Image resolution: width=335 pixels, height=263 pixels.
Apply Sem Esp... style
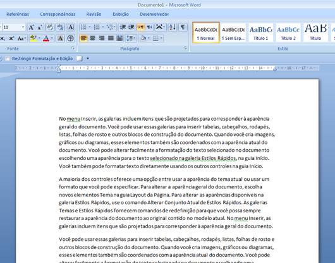click(233, 33)
